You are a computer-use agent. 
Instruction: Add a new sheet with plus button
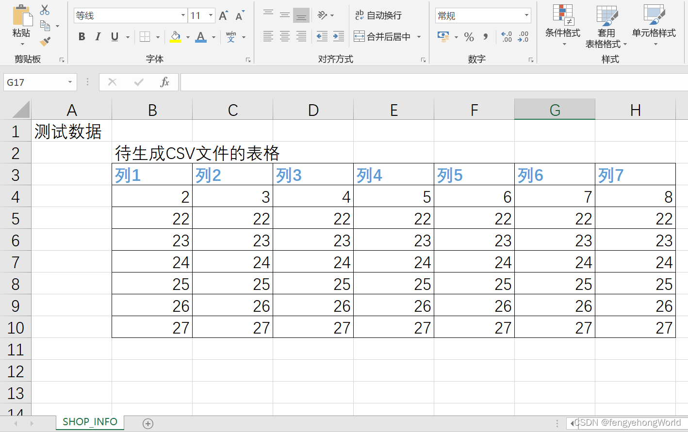148,424
